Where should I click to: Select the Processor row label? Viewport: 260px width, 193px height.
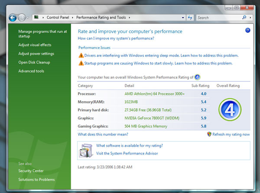[x=87, y=94]
